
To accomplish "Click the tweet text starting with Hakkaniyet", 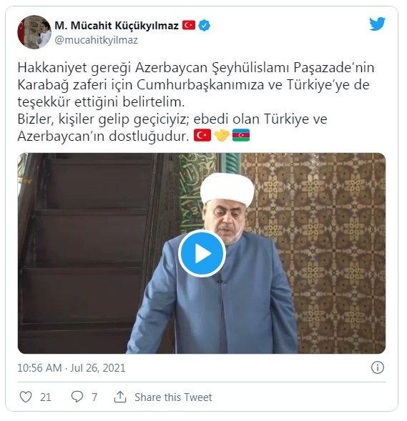I will point(195,101).
